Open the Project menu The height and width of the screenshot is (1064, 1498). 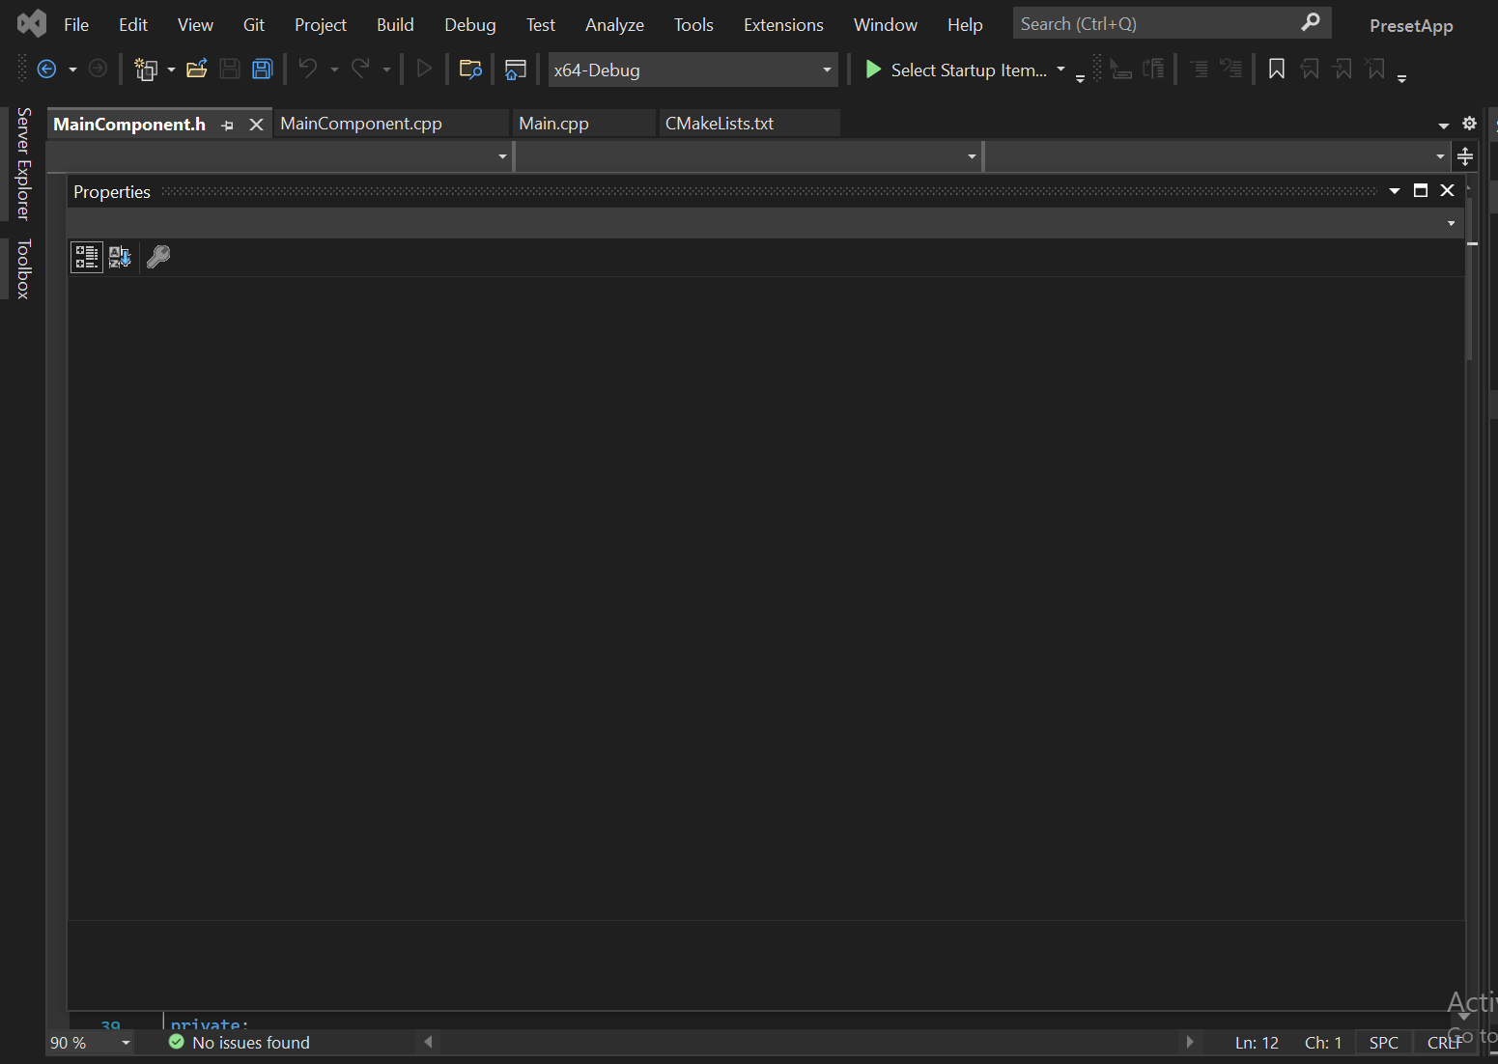321,25
